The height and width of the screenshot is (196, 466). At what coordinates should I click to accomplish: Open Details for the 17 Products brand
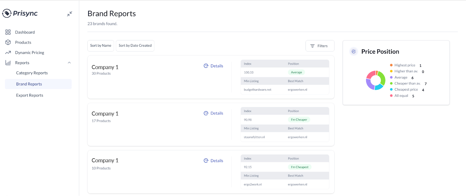tap(213, 113)
